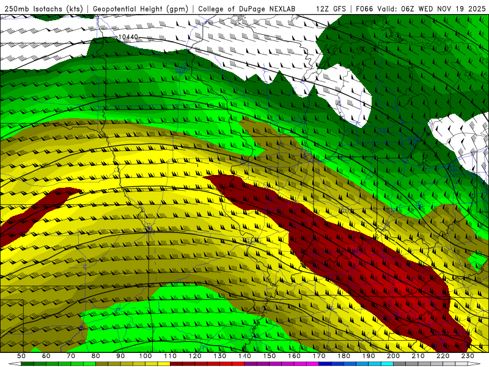Viewport: 489px width, 367px height.
Task: Click the '80' value on the color scale
Action: point(96,356)
